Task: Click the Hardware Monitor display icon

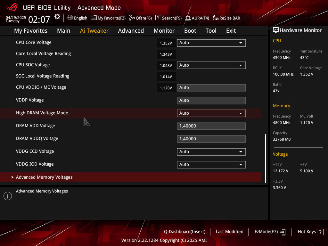Action: (x=276, y=30)
